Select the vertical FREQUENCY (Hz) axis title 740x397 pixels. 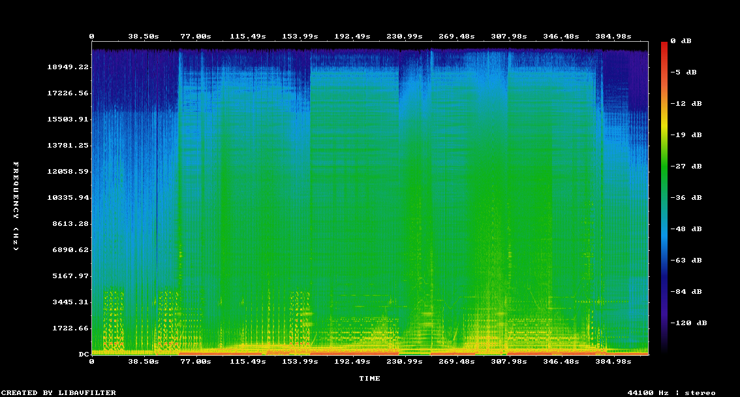point(16,206)
